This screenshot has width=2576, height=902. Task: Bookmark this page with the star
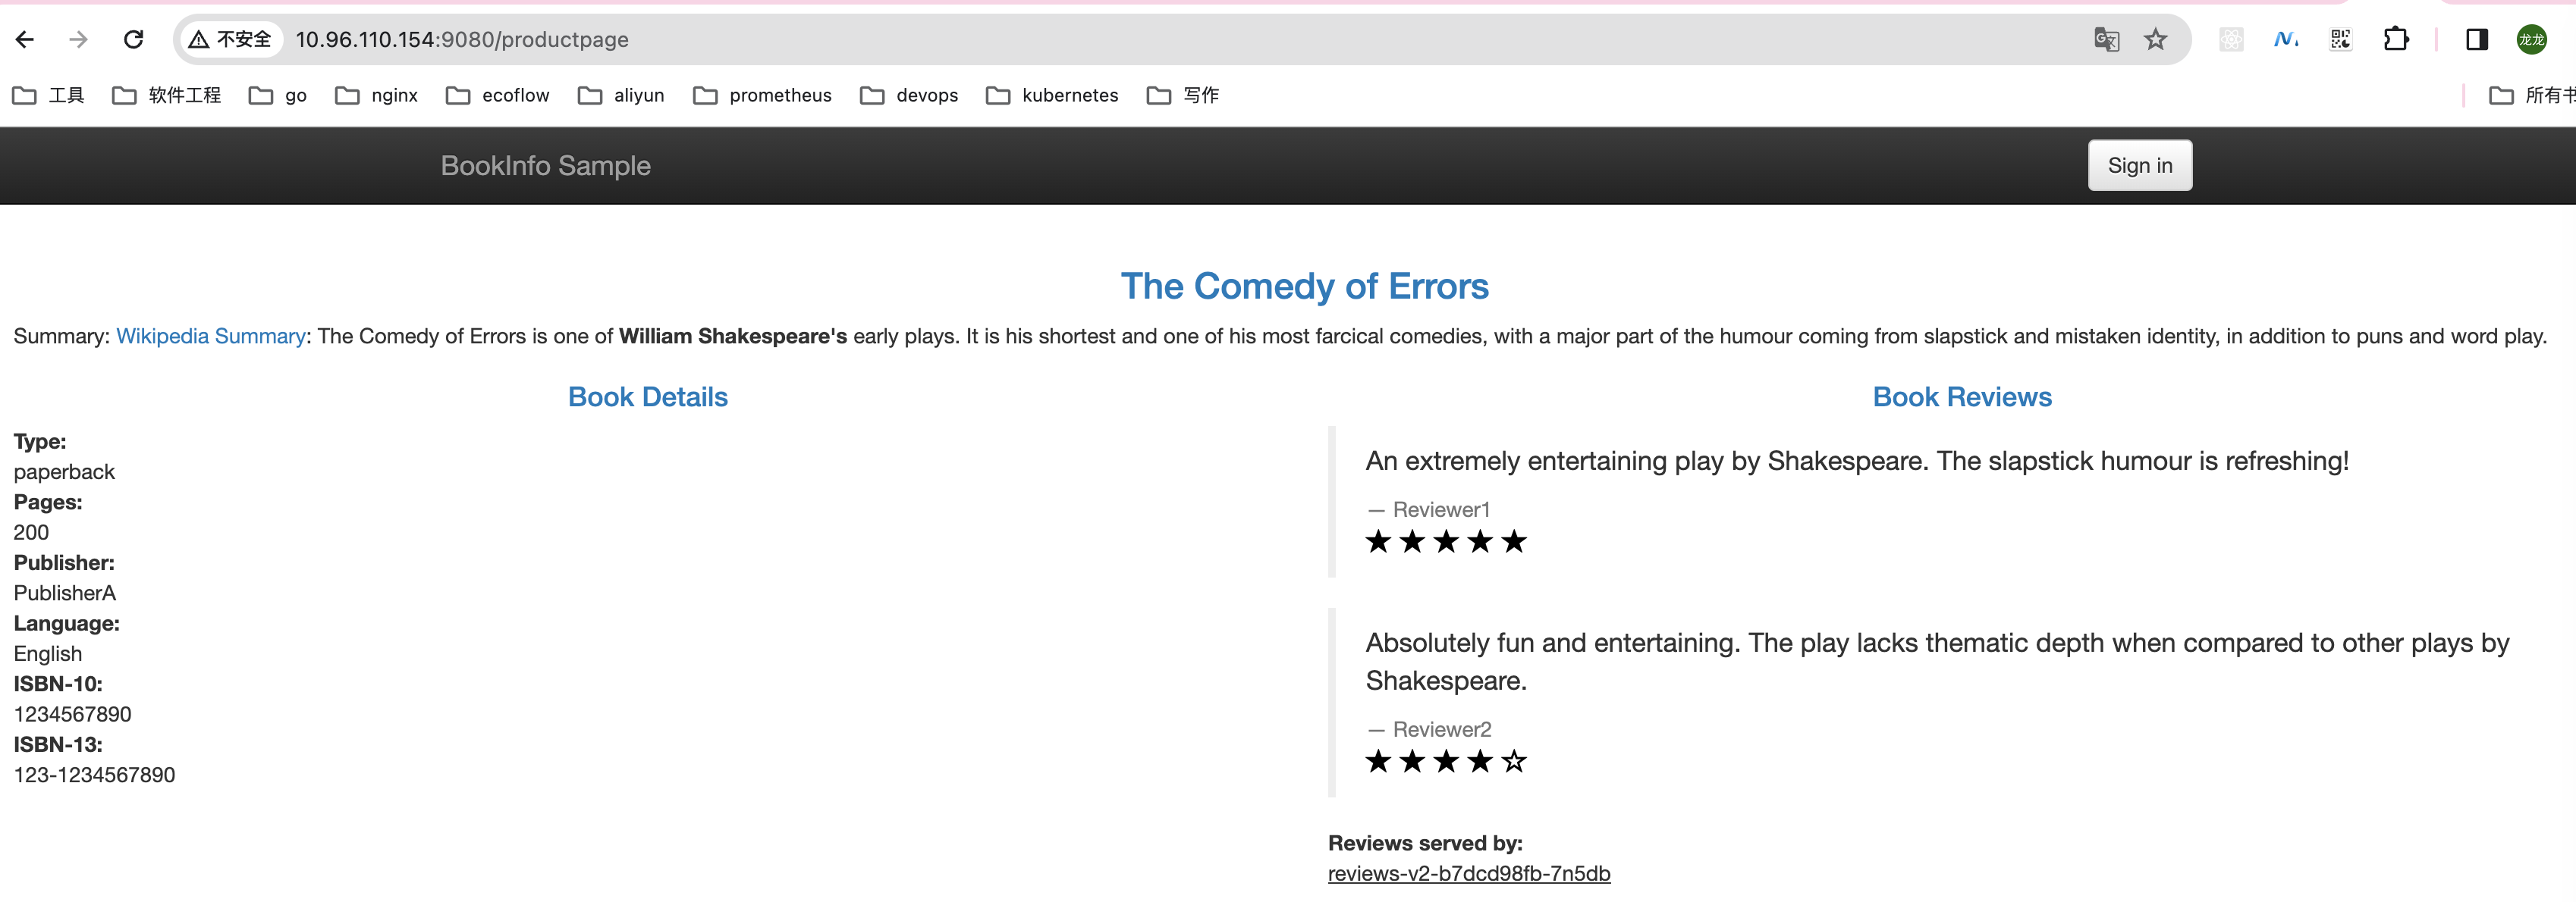tap(2156, 39)
